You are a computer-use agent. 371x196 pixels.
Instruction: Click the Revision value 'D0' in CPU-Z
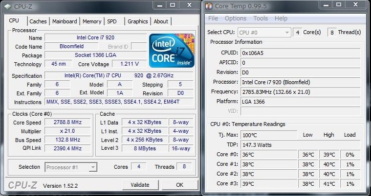(180, 93)
